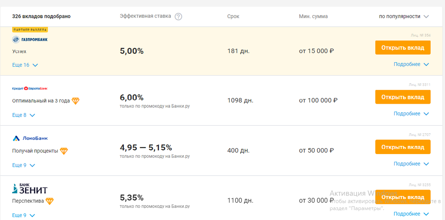Click the LocoBank logo
The image size is (445, 220).
pyautogui.click(x=30, y=138)
